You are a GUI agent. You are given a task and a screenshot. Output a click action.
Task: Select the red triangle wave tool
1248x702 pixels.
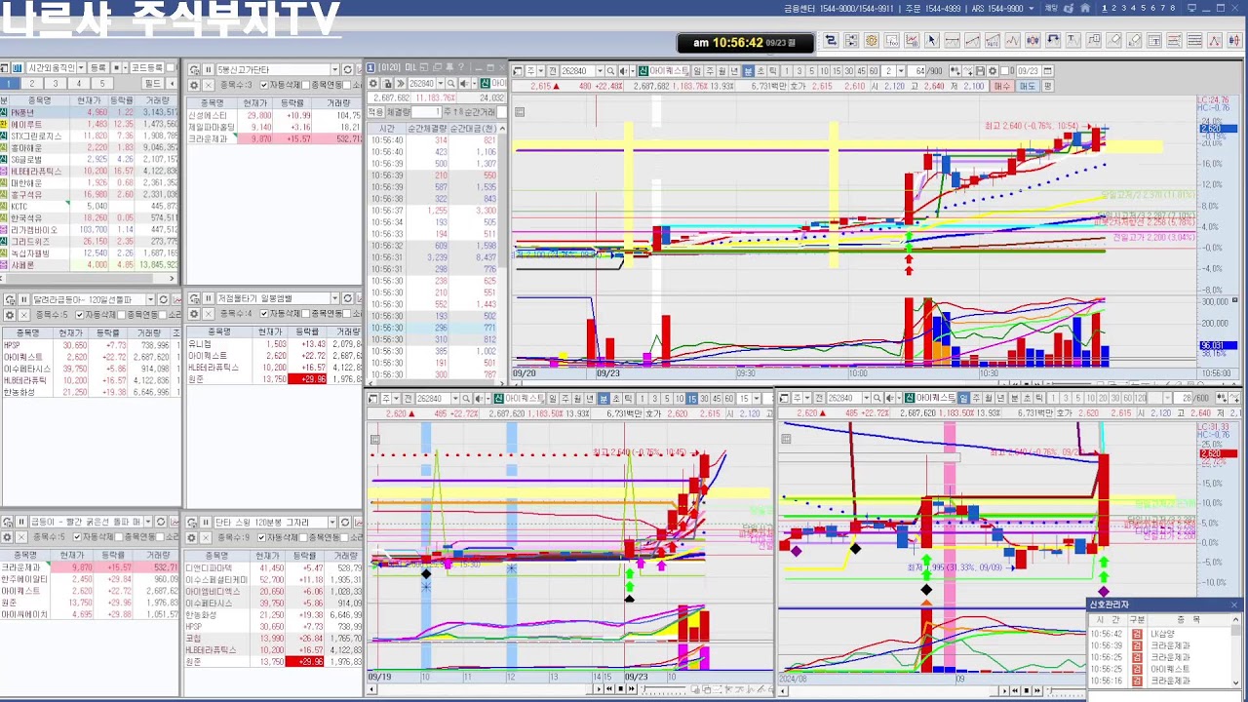pos(1215,40)
